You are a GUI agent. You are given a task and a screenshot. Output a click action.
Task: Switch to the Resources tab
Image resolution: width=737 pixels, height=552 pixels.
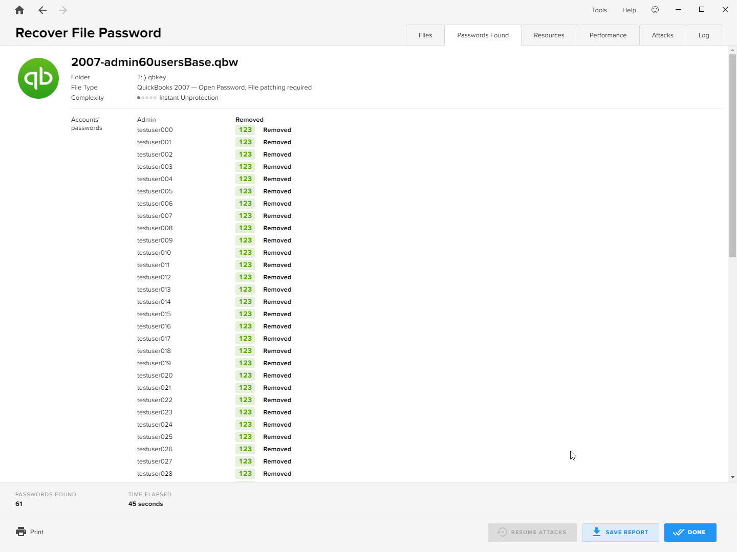coord(549,35)
